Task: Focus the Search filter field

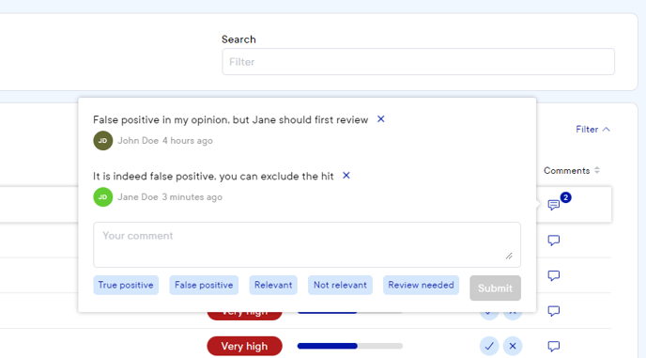Action: (x=418, y=62)
